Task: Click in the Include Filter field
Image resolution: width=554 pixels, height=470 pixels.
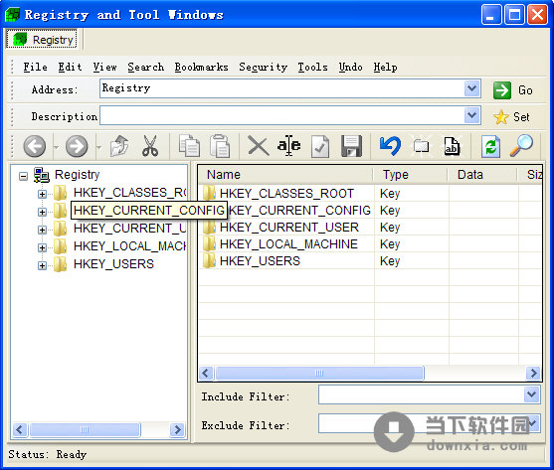Action: tap(422, 394)
